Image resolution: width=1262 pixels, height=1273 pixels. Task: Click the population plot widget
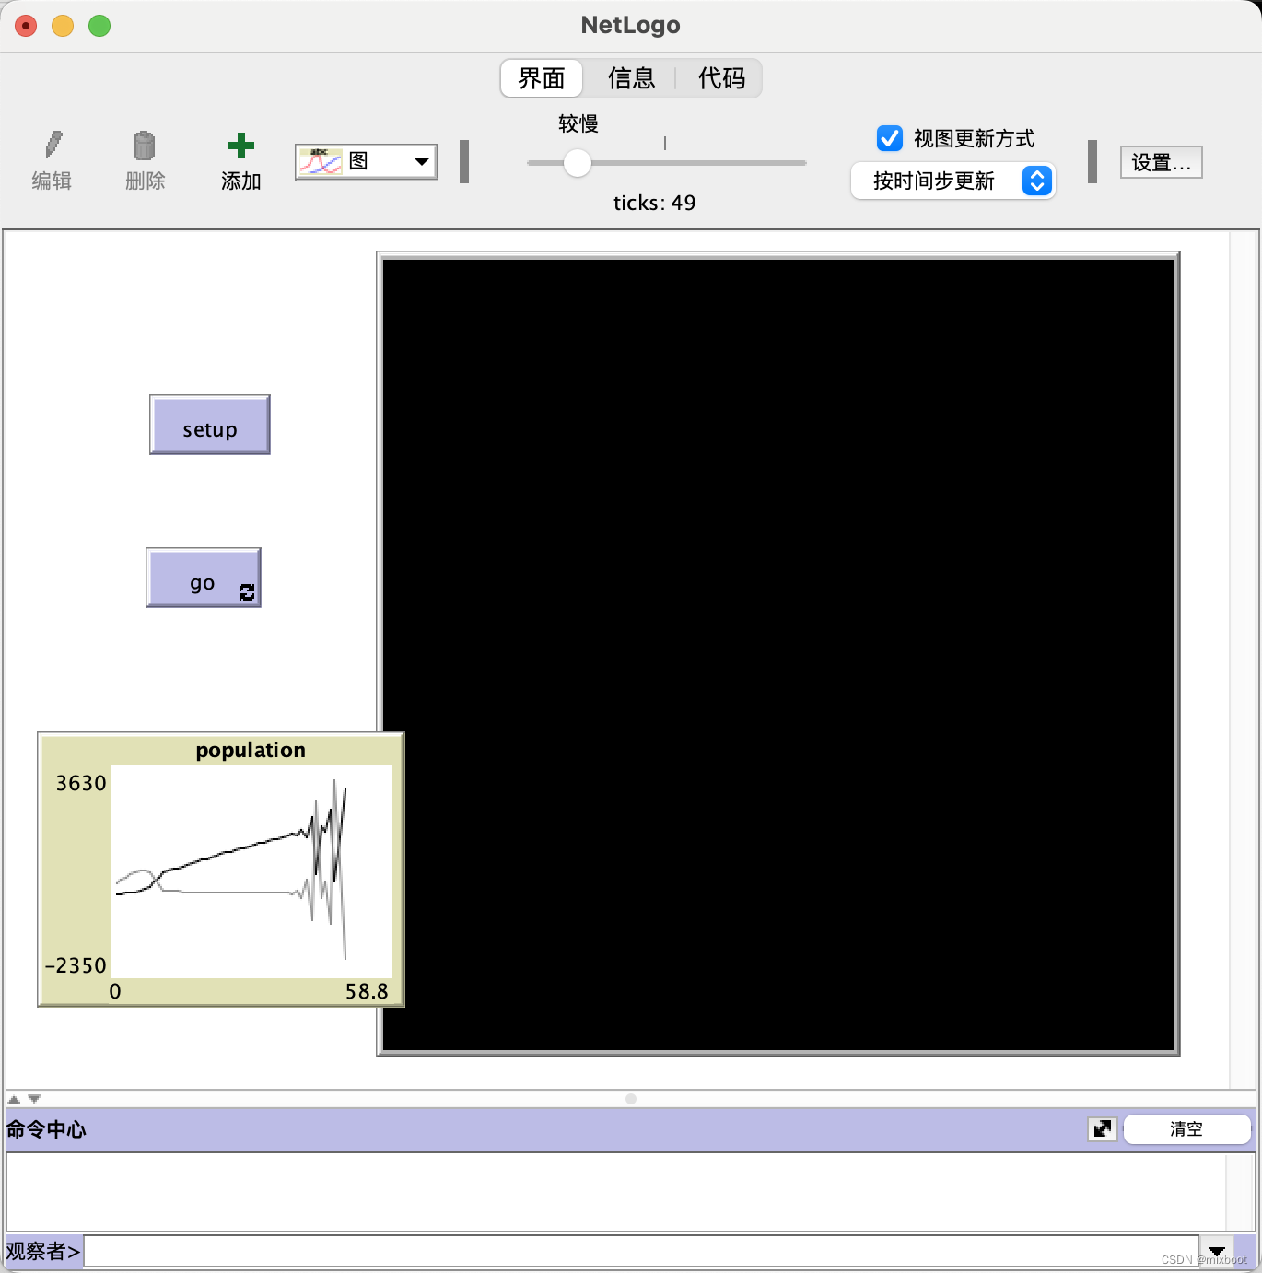point(221,870)
